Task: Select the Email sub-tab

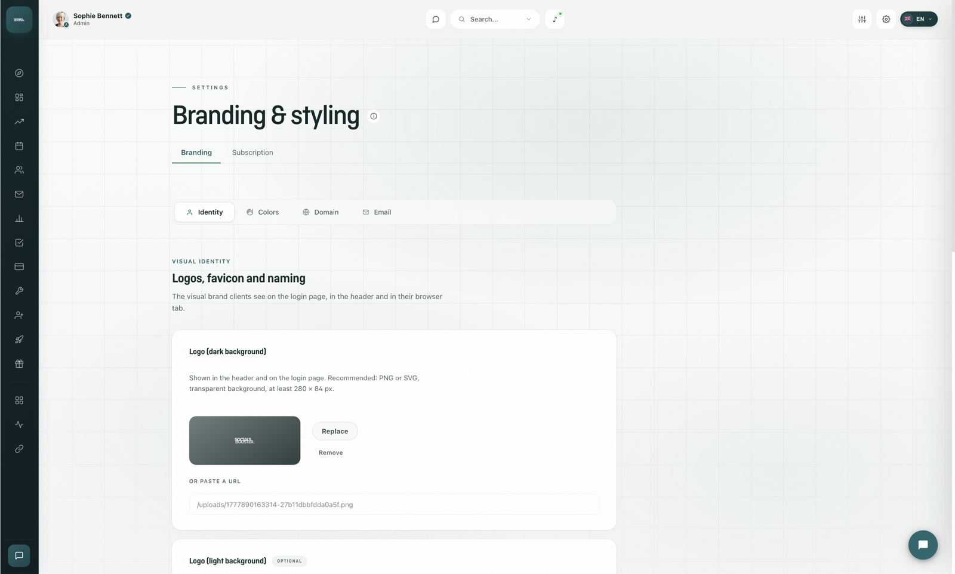Action: [x=377, y=212]
